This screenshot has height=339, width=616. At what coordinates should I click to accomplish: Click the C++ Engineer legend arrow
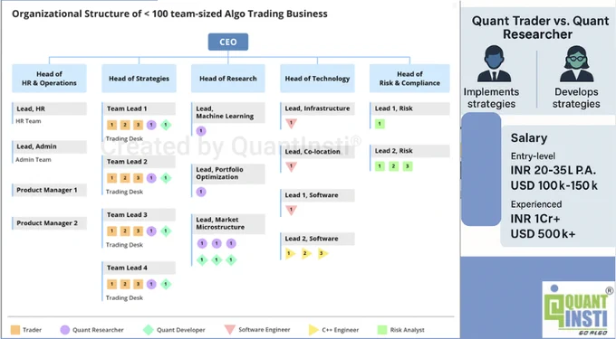[313, 330]
